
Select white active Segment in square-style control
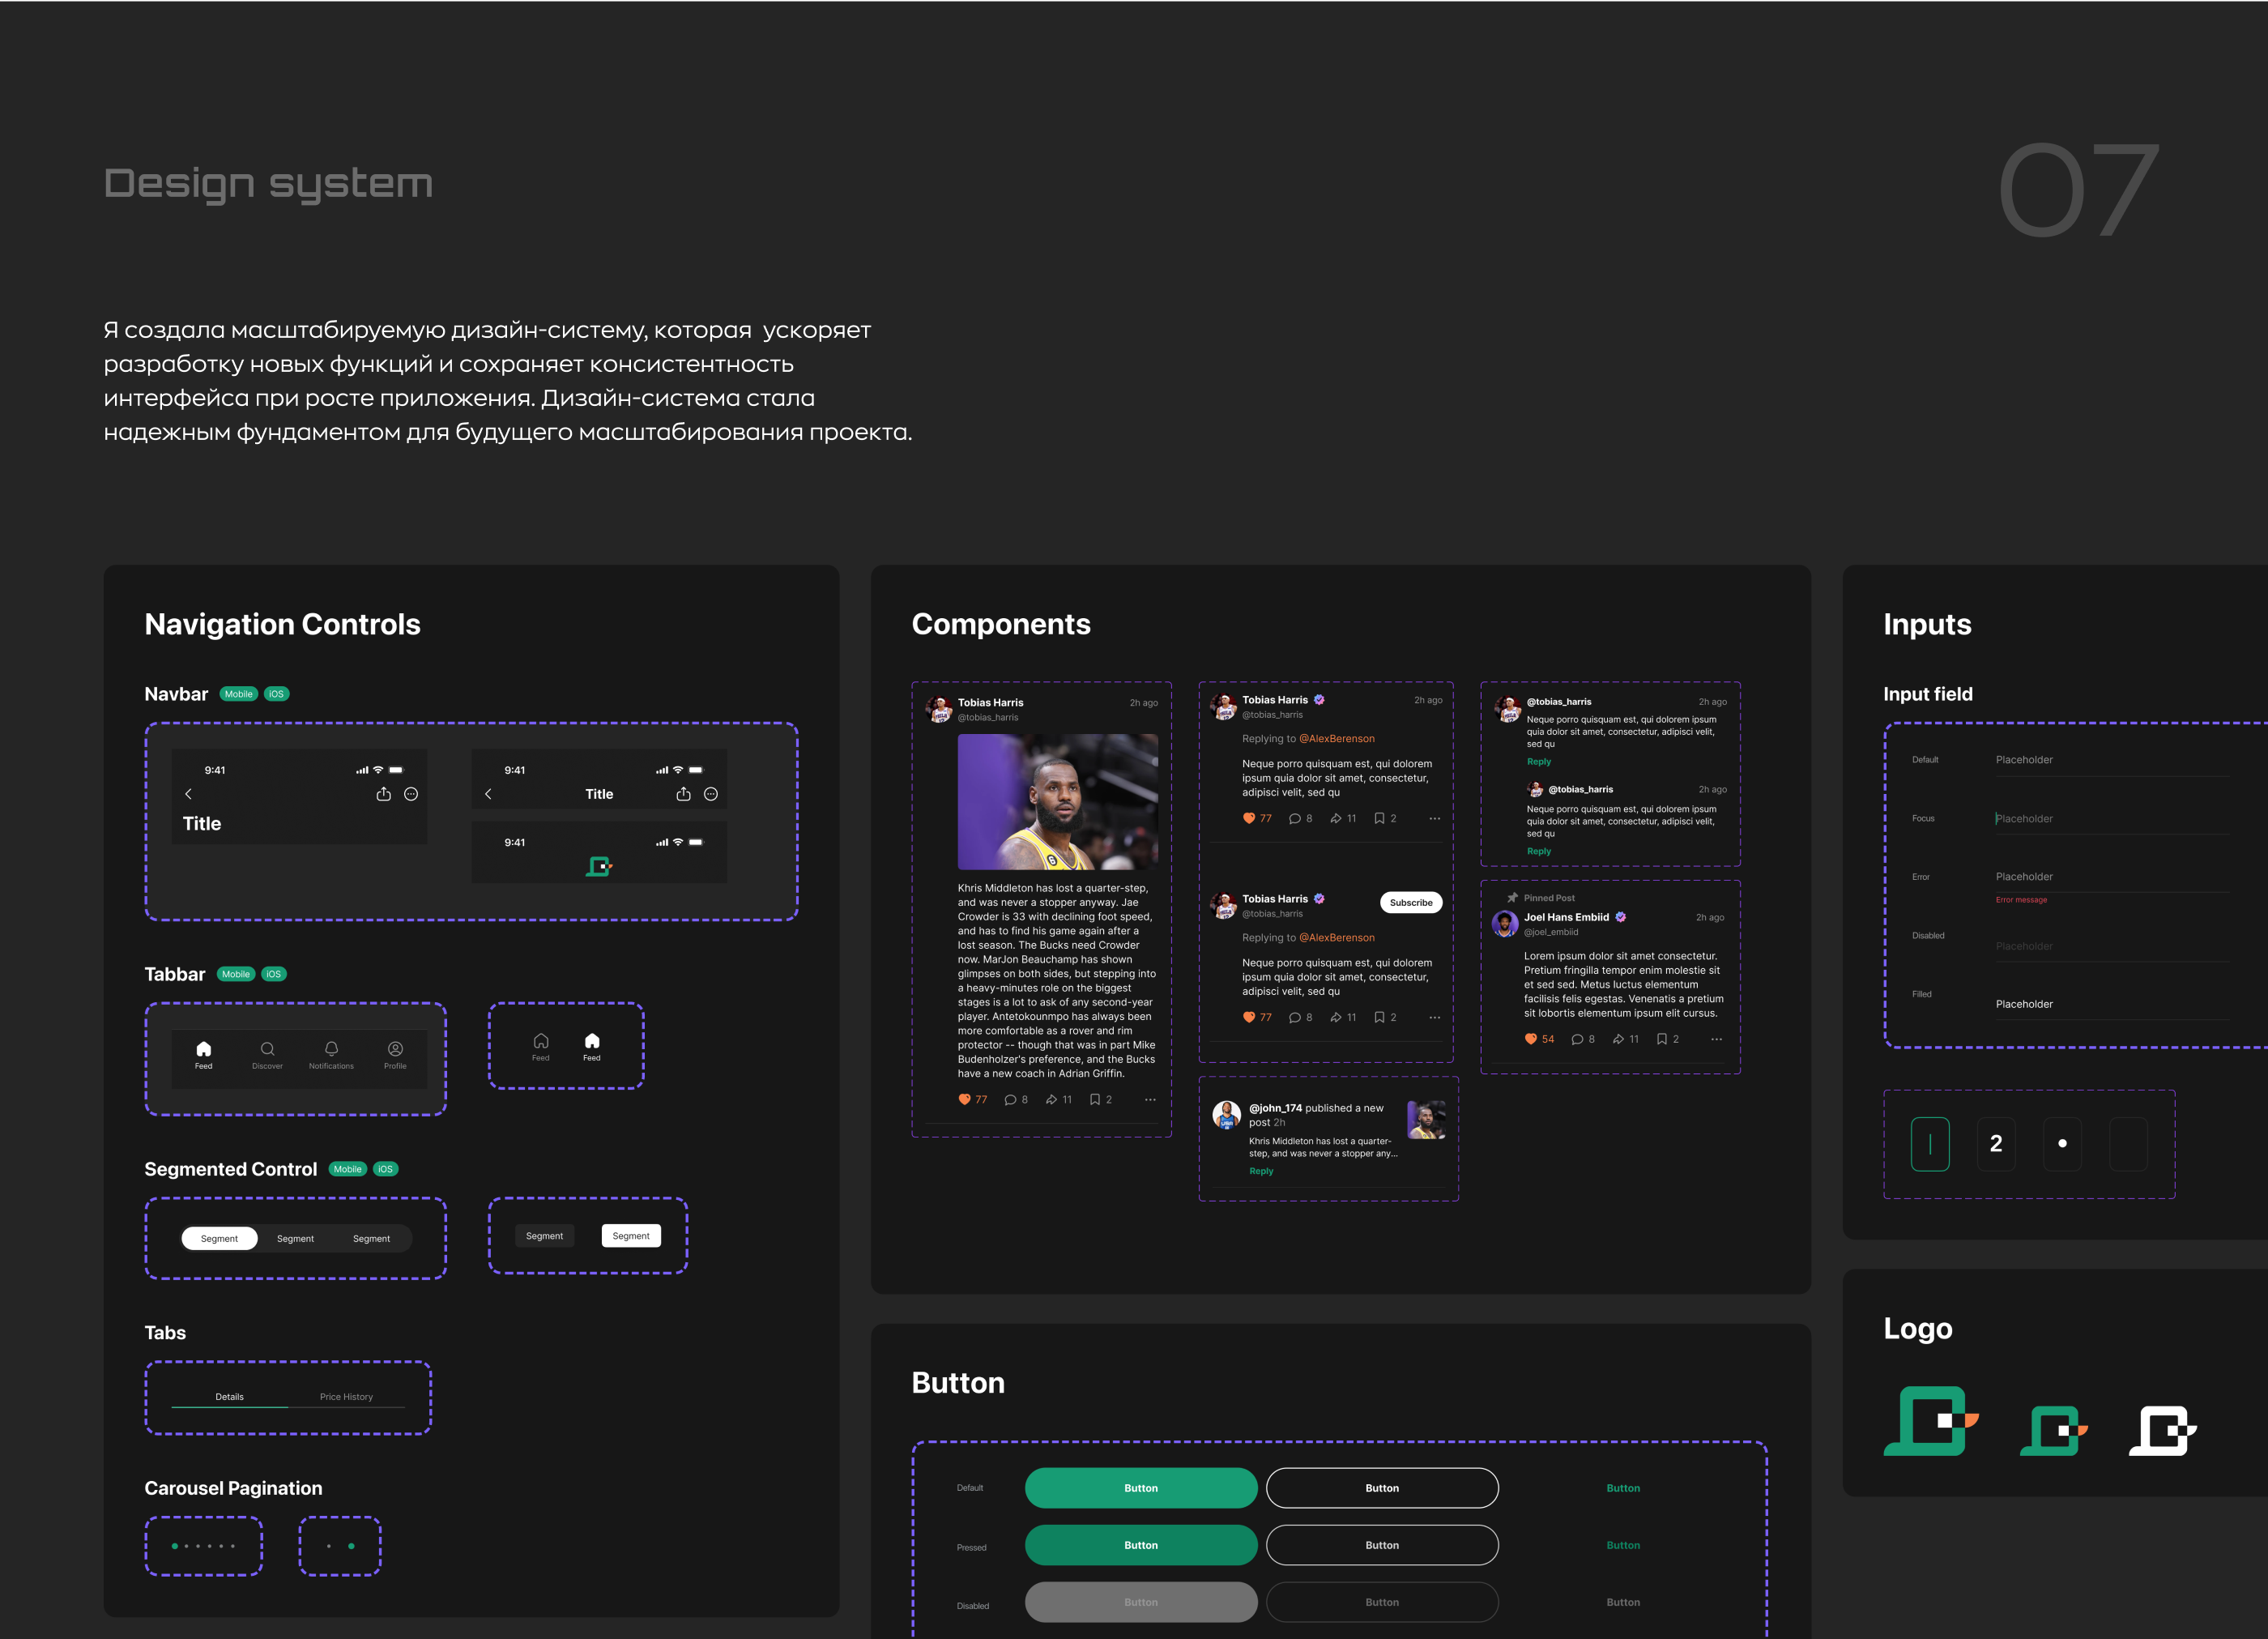point(631,1236)
